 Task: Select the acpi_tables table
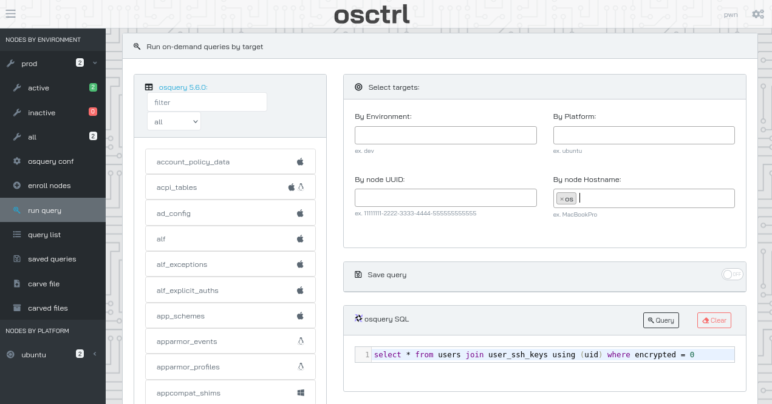click(231, 187)
